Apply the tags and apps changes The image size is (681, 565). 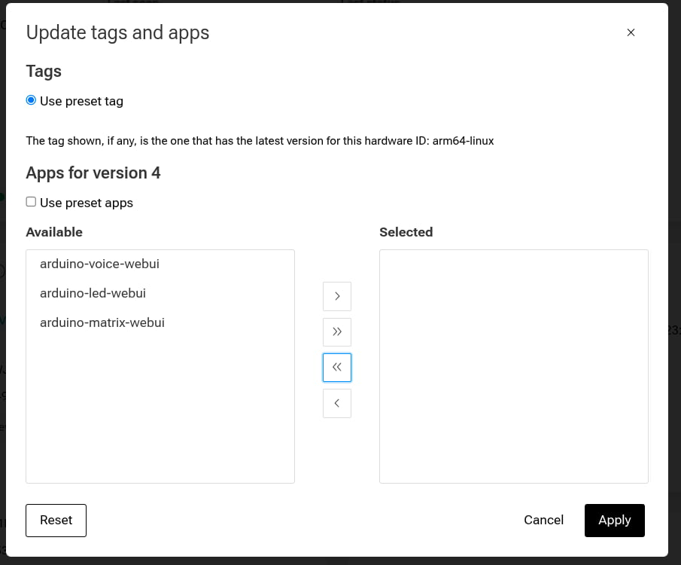(x=614, y=520)
